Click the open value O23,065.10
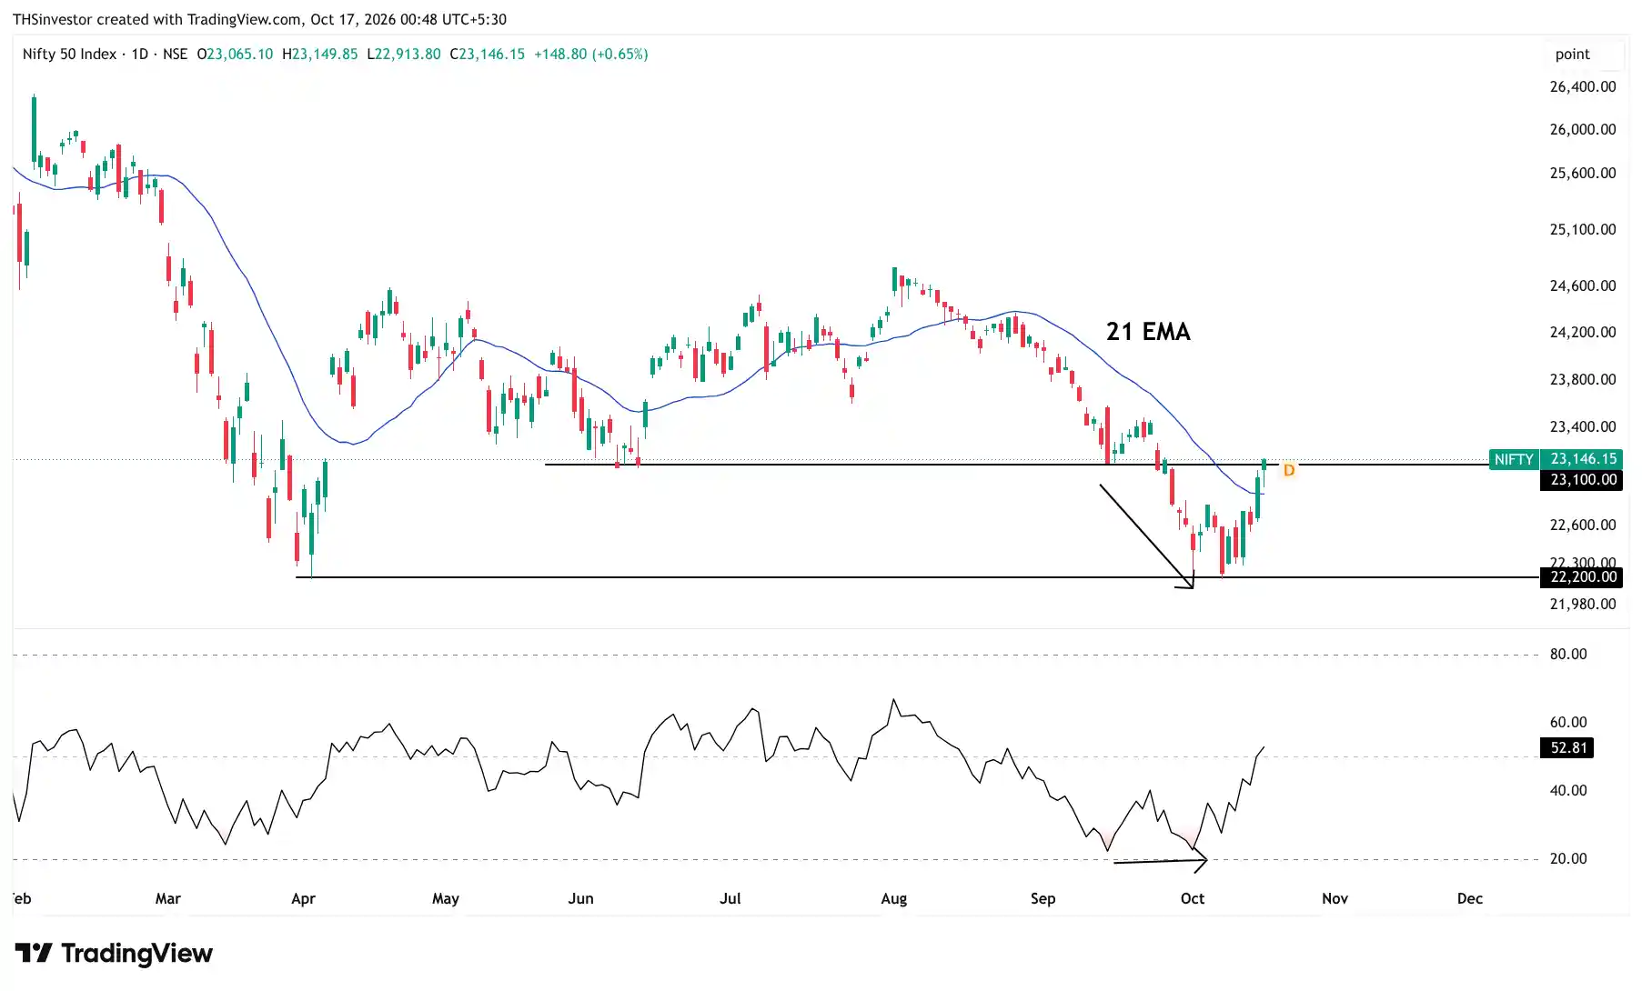Screen dimensions: 1642x991 [235, 55]
